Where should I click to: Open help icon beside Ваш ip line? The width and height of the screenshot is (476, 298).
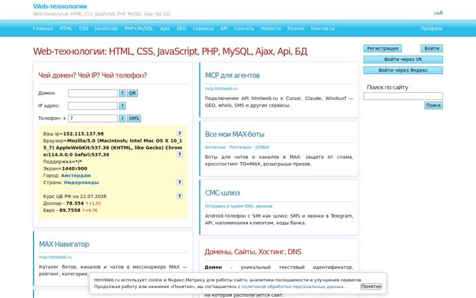click(179, 134)
